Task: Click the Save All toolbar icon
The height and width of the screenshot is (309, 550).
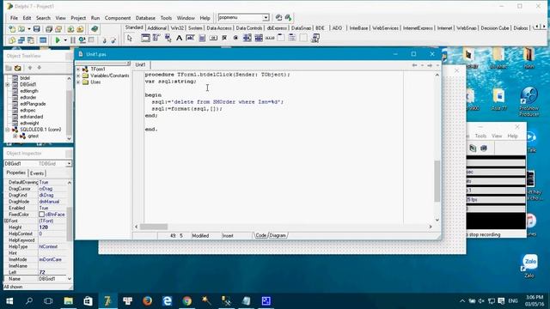Action: [x=49, y=29]
